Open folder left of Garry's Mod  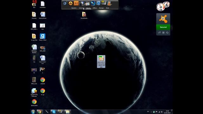tap(34, 37)
